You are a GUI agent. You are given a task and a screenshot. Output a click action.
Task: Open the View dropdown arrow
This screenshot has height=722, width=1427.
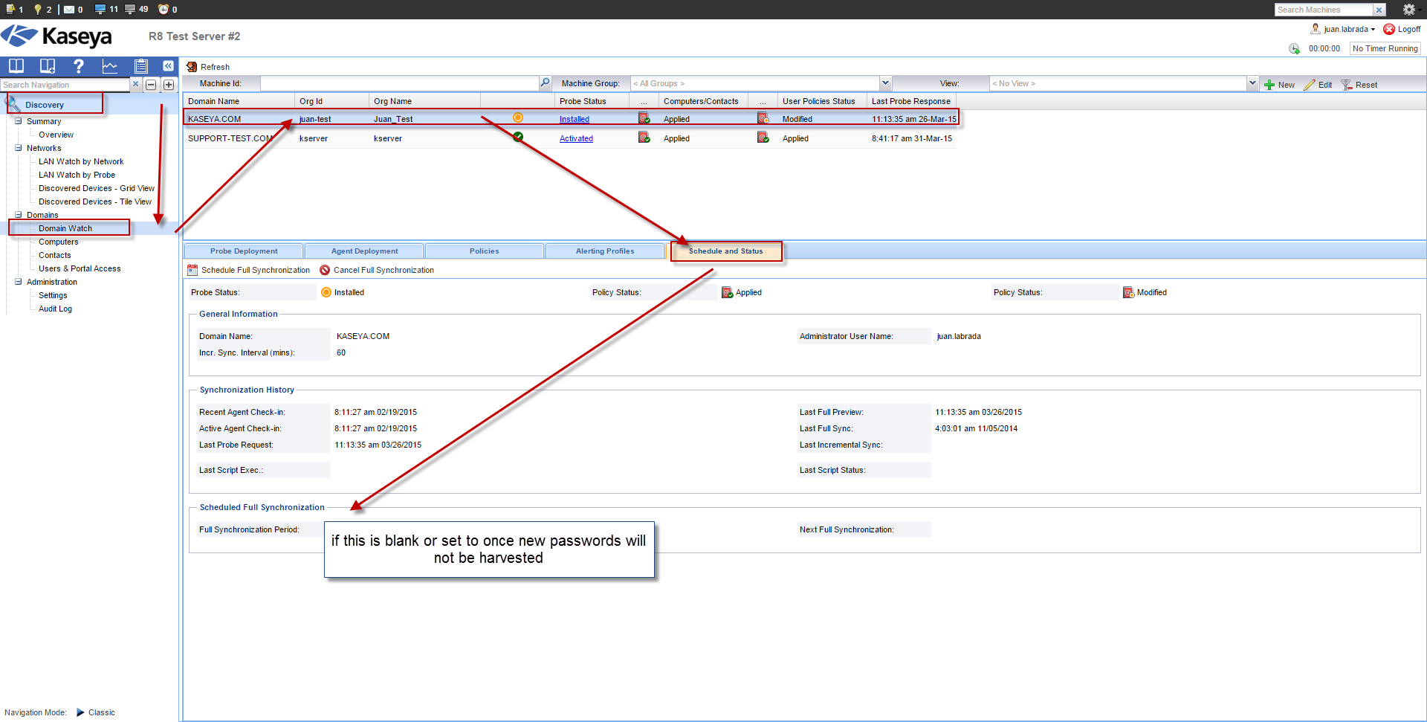1252,83
